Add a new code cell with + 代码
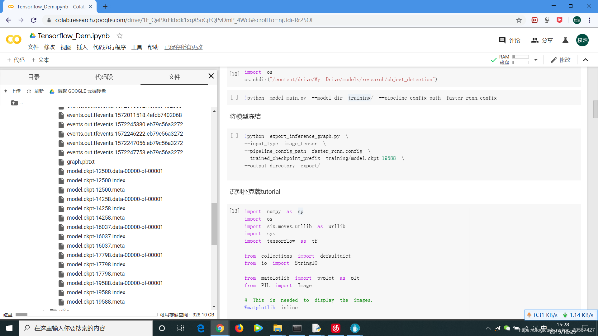Viewport: 598px width, 336px height. (16, 60)
